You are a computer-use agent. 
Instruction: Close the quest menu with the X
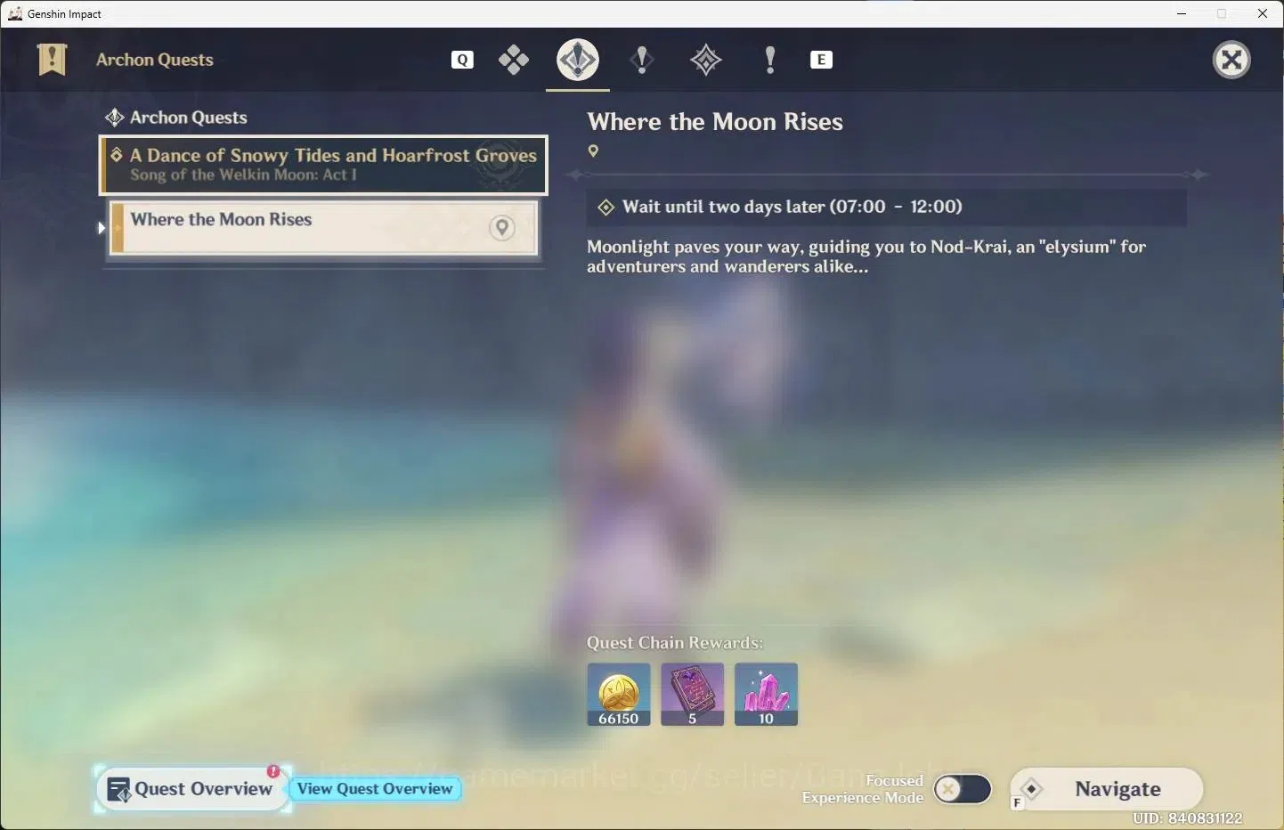pyautogui.click(x=1231, y=60)
